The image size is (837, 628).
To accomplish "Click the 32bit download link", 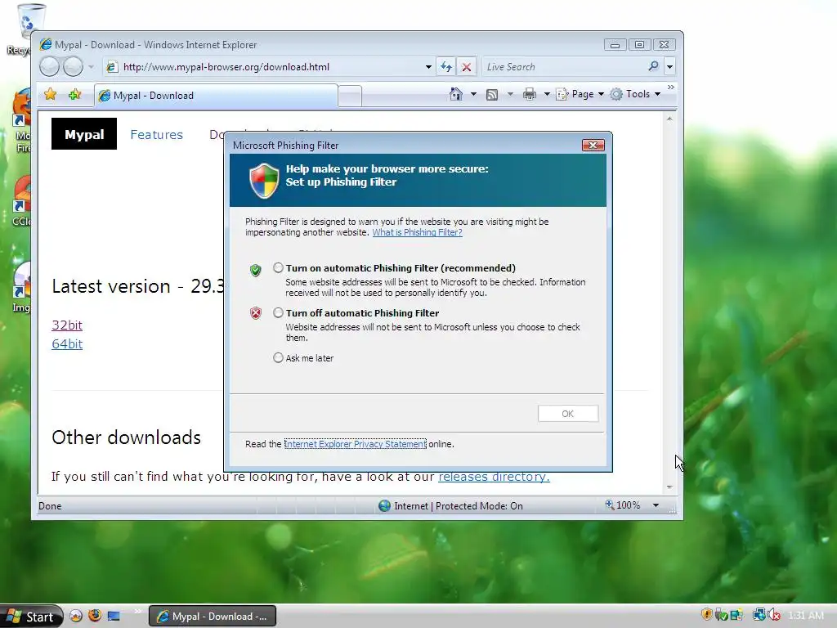I will (x=67, y=325).
